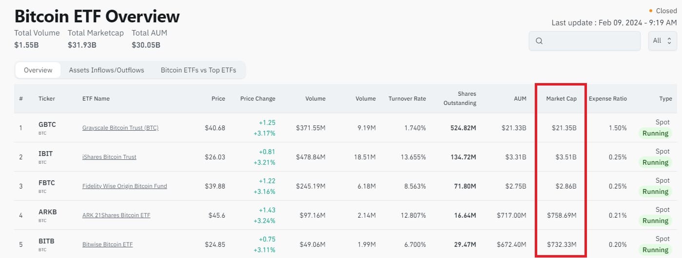682x258 pixels.
Task: Open iShares Bitcoin Trust link
Action: point(109,157)
